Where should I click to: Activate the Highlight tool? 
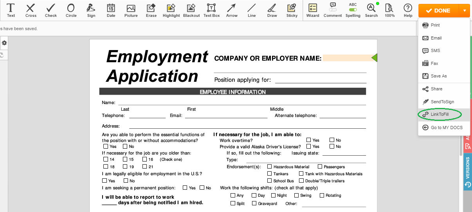pos(171,11)
